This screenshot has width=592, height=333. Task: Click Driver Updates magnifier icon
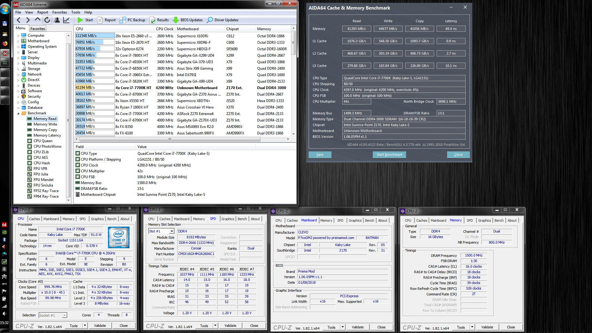[210, 20]
